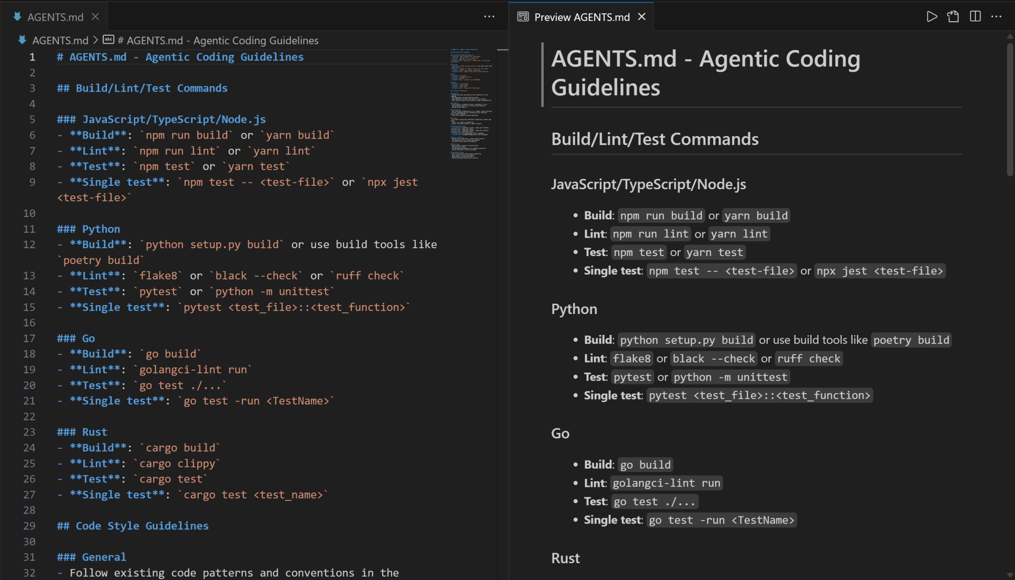Click line number 11 in the editor gutter

coord(30,228)
